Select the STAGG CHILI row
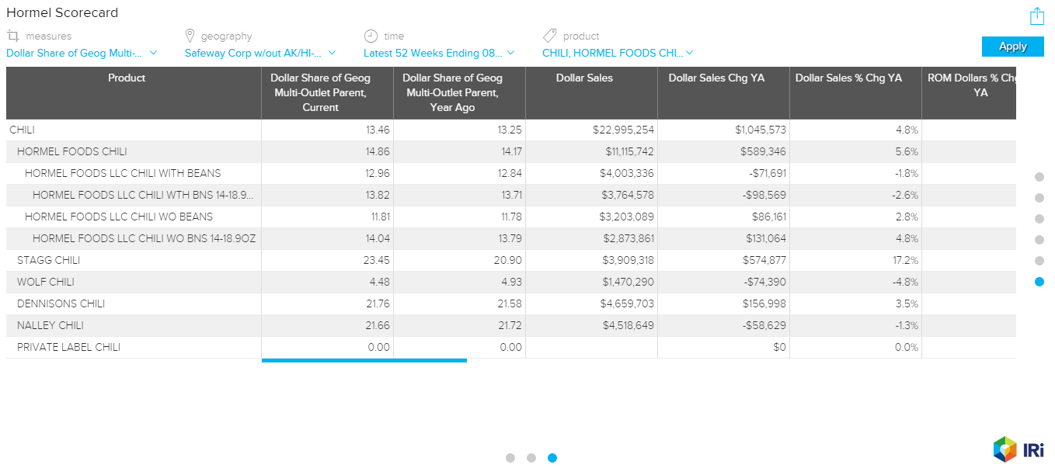 [x=48, y=260]
